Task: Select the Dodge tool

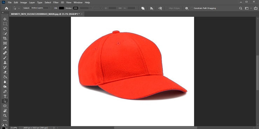Action: 5,87
